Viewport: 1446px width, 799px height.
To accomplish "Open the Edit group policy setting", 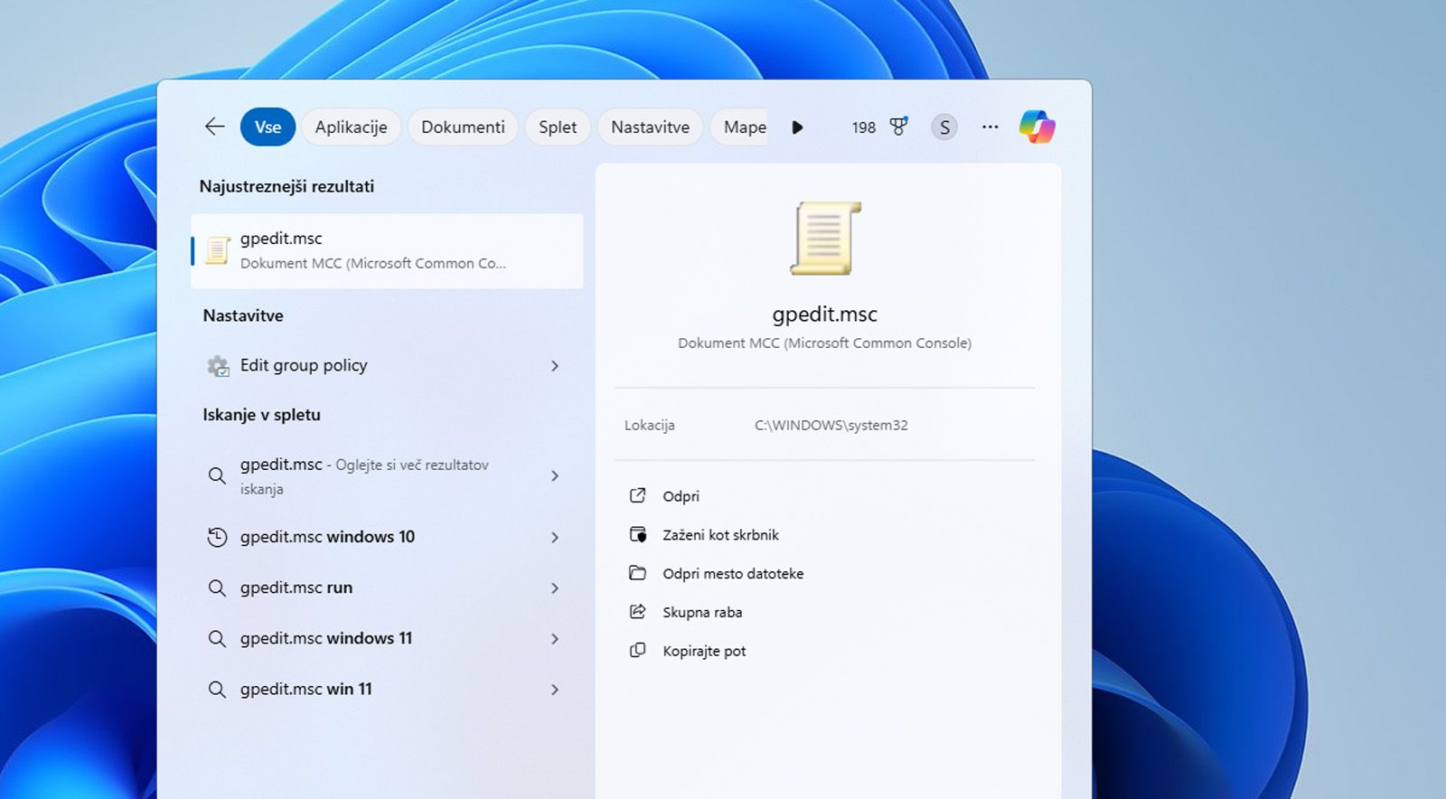I will tap(387, 366).
